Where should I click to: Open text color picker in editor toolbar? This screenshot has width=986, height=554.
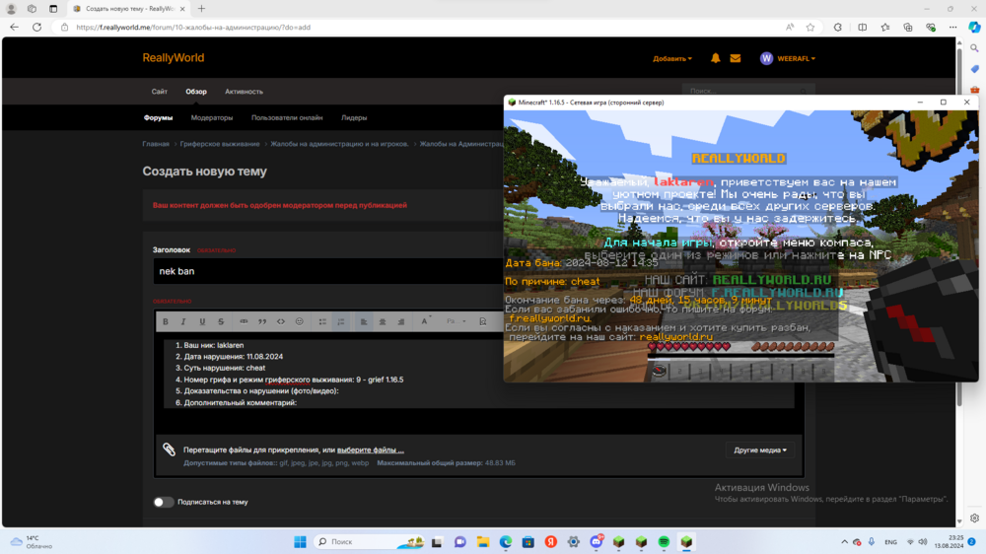(x=426, y=321)
